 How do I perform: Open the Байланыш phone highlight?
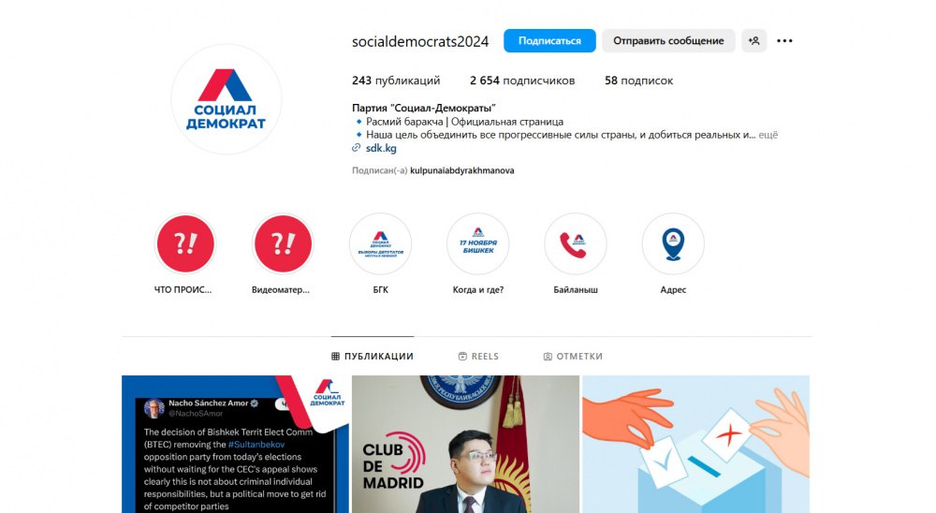pos(576,243)
